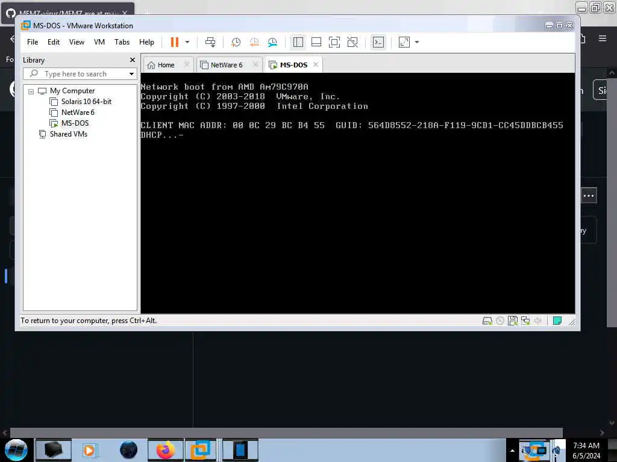Click the hard disk status icon
Image resolution: width=617 pixels, height=462 pixels.
click(x=487, y=321)
